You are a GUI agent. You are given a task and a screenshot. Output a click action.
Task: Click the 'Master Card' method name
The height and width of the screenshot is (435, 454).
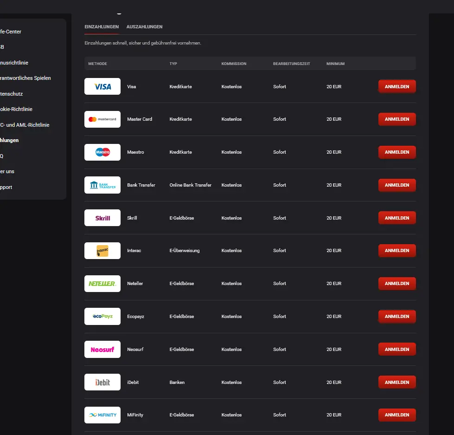[x=140, y=119]
